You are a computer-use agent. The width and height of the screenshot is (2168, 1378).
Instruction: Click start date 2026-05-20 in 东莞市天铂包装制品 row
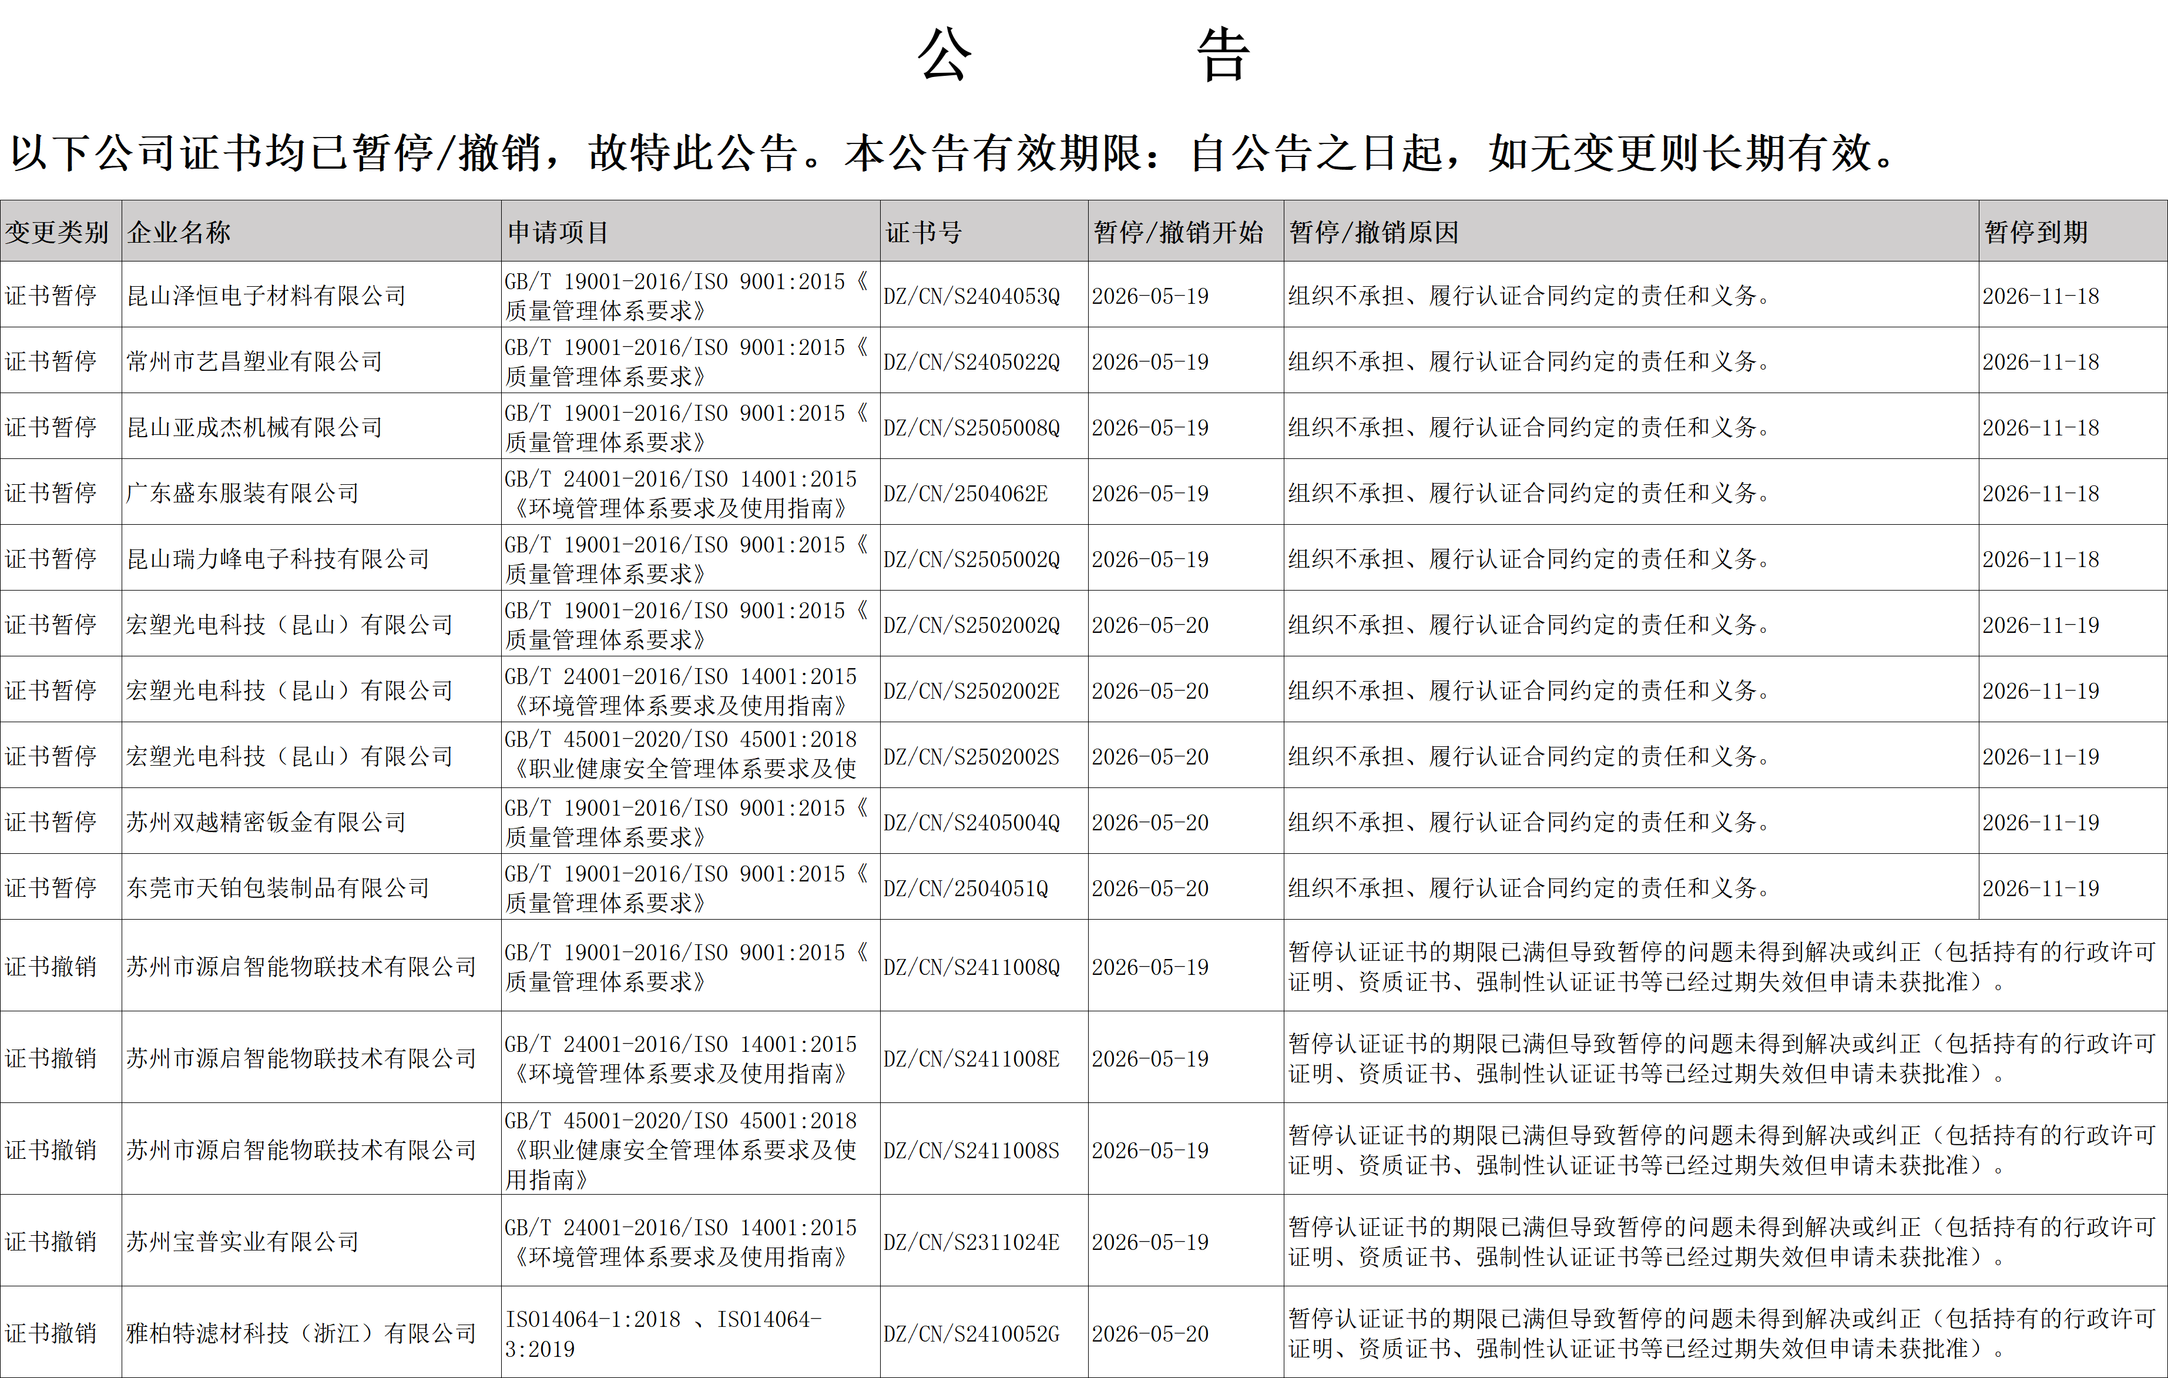point(1150,888)
